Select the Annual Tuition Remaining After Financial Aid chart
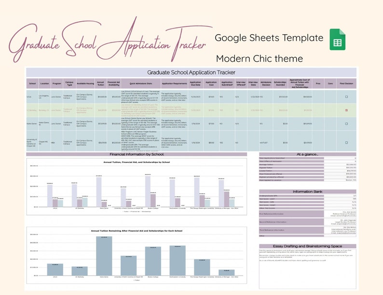Image resolution: width=383 pixels, height=295 pixels. 137,255
